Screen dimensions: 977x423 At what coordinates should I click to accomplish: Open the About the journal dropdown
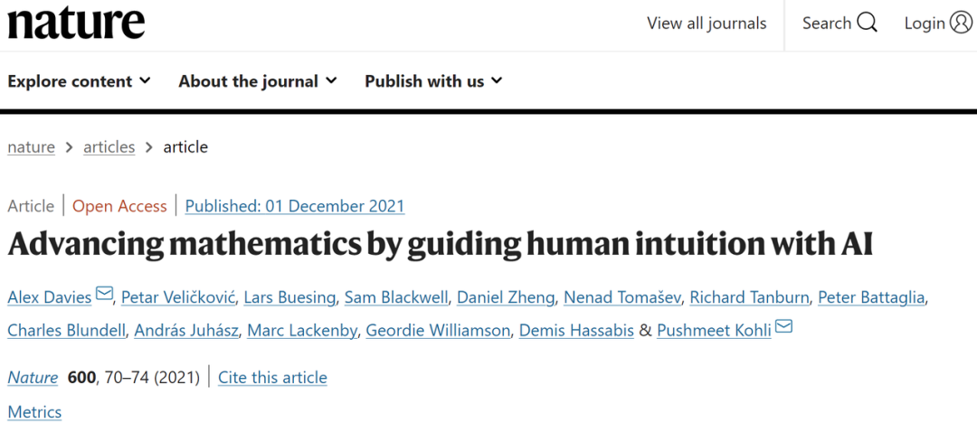coord(258,81)
